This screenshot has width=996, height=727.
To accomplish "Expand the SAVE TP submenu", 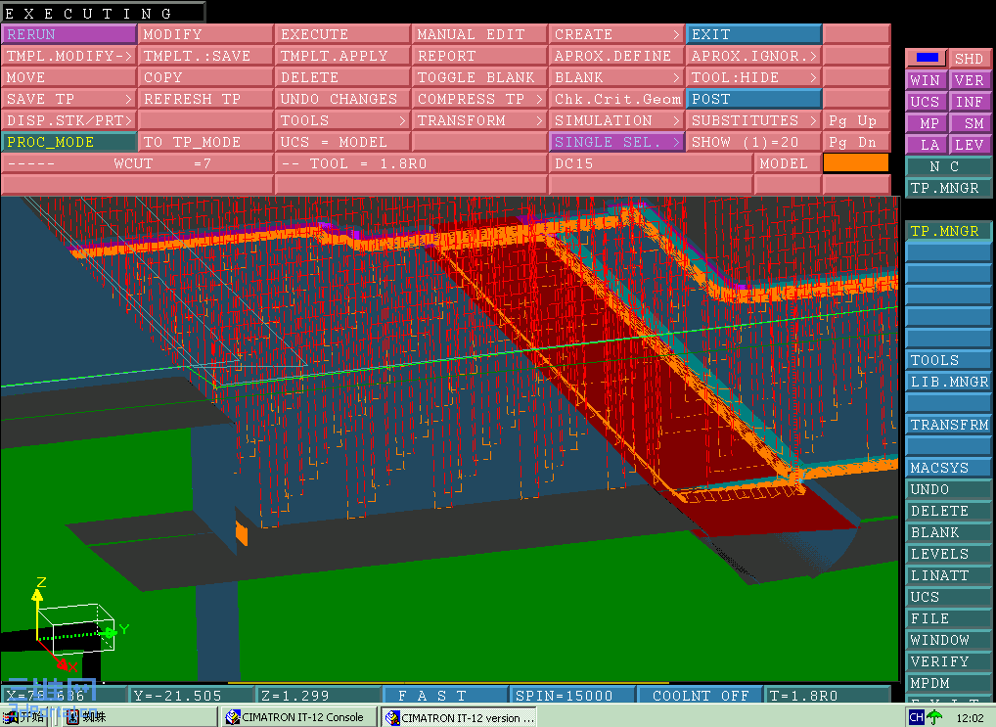I will click(68, 99).
